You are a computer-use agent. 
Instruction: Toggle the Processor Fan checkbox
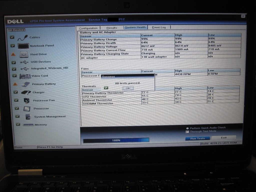(16, 100)
